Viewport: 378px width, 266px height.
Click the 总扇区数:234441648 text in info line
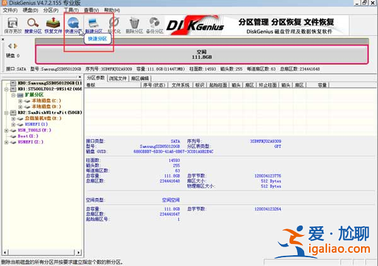[x=300, y=69]
